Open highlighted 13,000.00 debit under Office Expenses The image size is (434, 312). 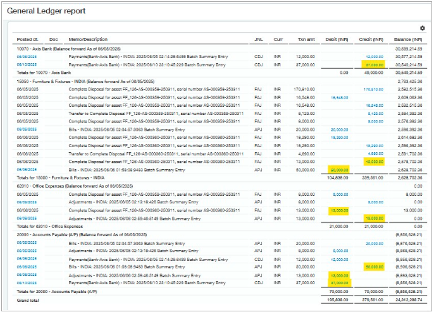tap(340, 210)
